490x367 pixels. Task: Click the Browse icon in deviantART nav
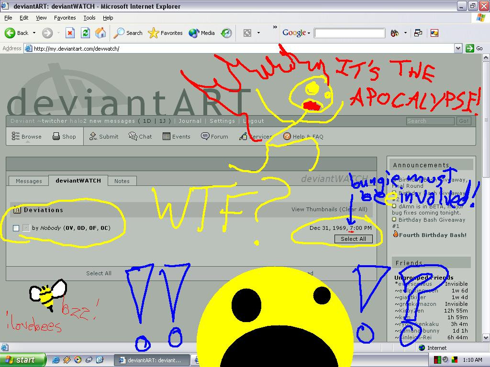click(x=16, y=136)
